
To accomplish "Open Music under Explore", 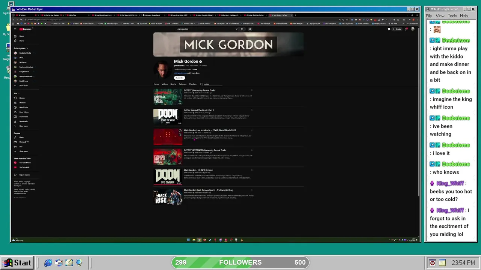I will point(21,137).
